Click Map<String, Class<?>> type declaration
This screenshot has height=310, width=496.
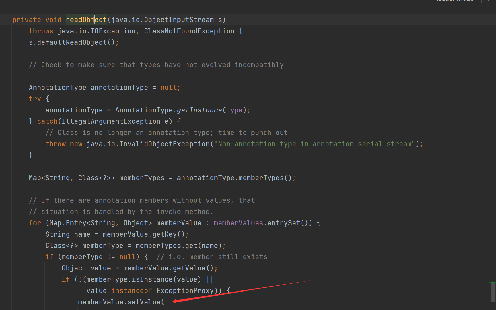coord(72,178)
